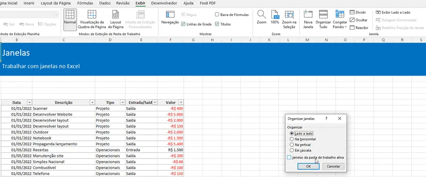
Task: Select Em cascata radio option
Action: (292, 150)
